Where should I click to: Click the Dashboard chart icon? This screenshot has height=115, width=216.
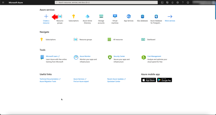tap(143, 40)
